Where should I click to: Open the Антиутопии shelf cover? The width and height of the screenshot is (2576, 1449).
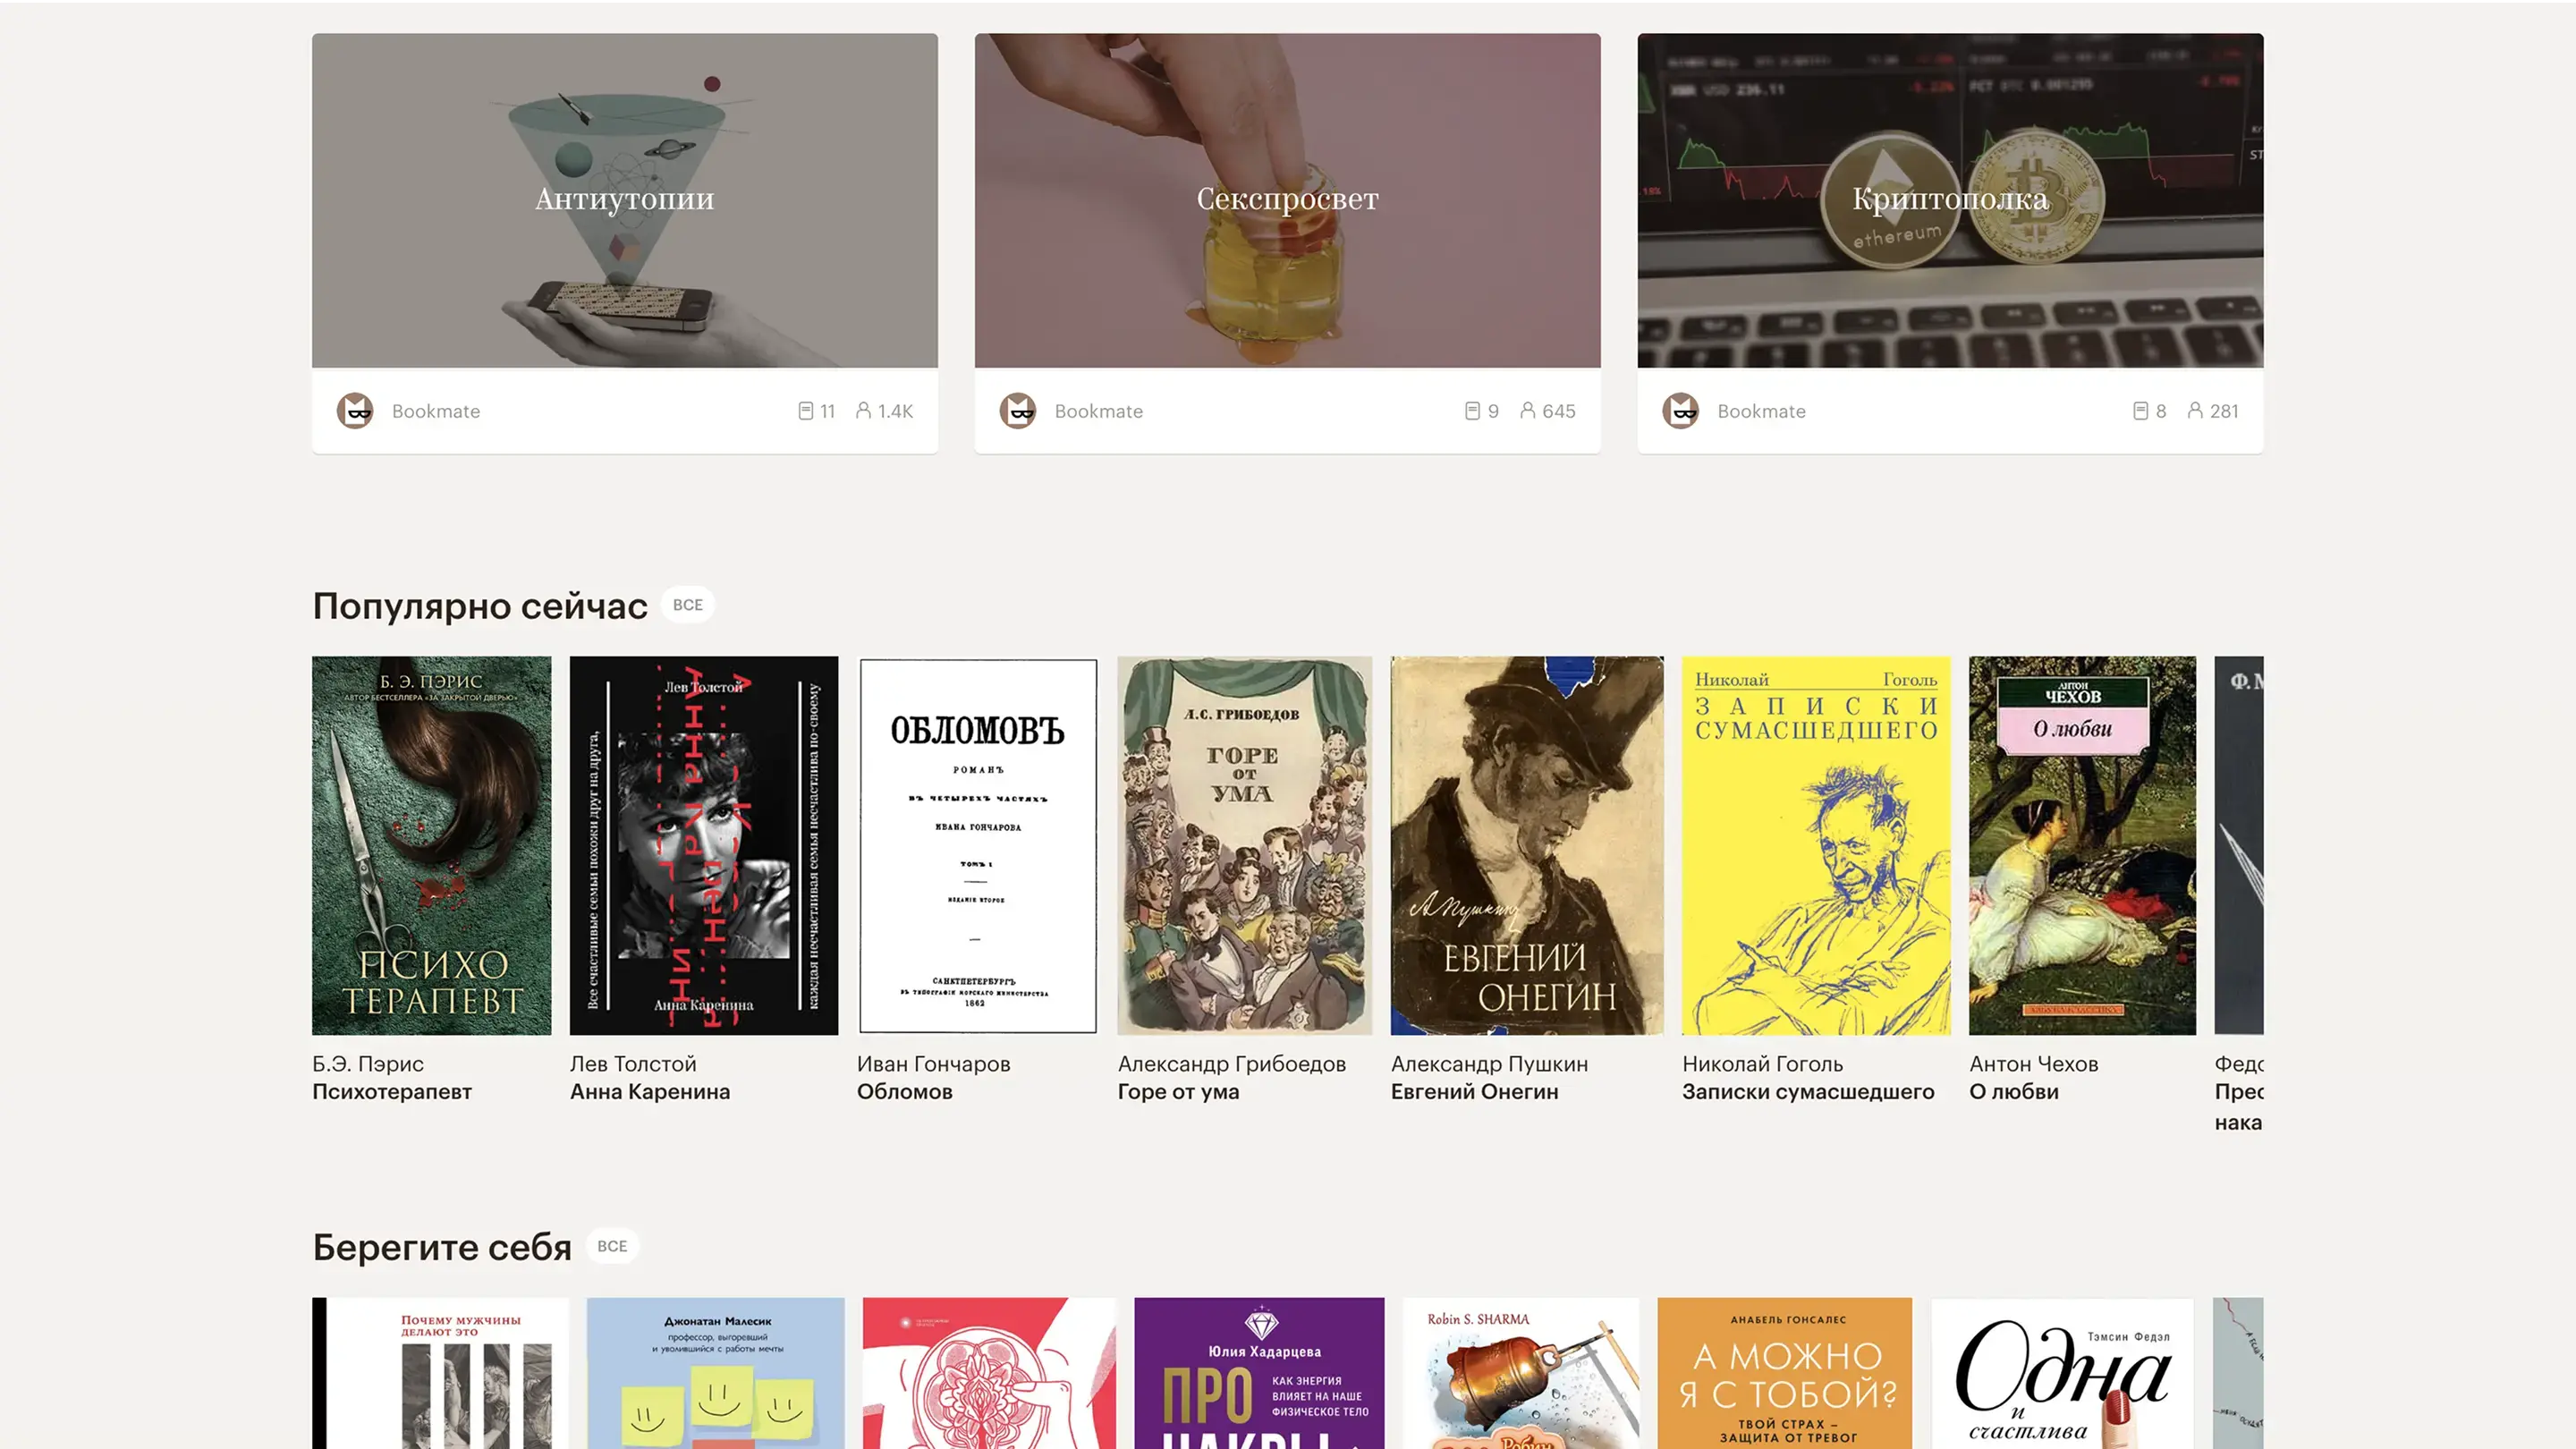(x=625, y=200)
